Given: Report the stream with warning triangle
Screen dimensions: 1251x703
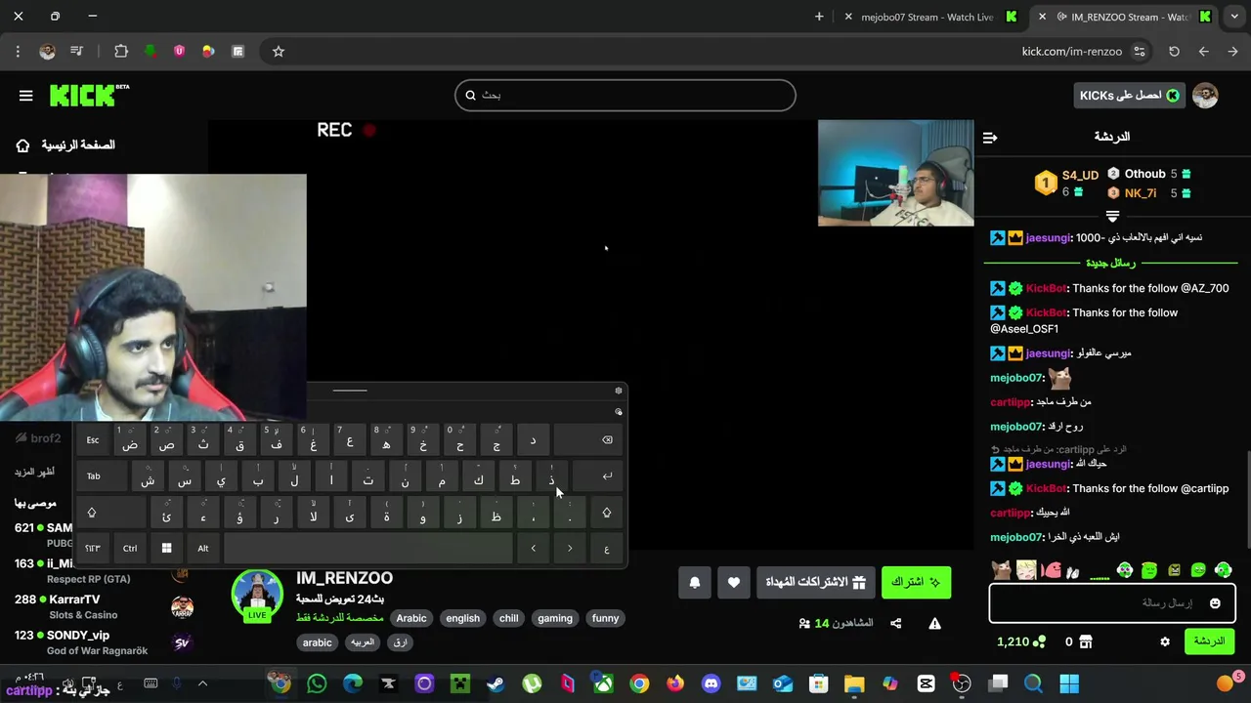Looking at the screenshot, I should tap(934, 623).
